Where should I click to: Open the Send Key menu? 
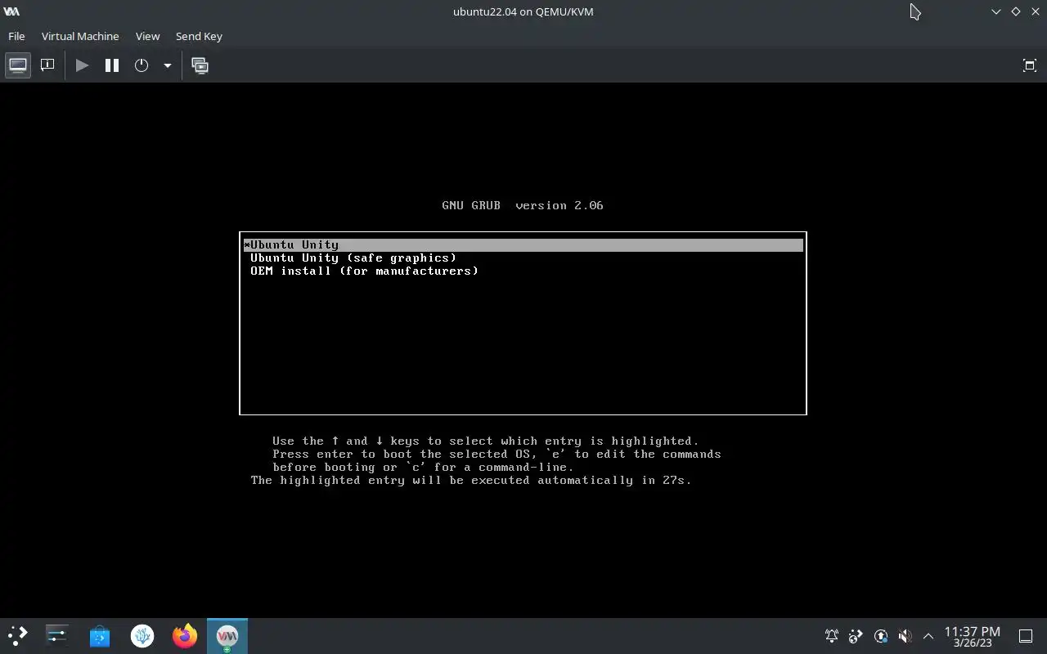[199, 36]
